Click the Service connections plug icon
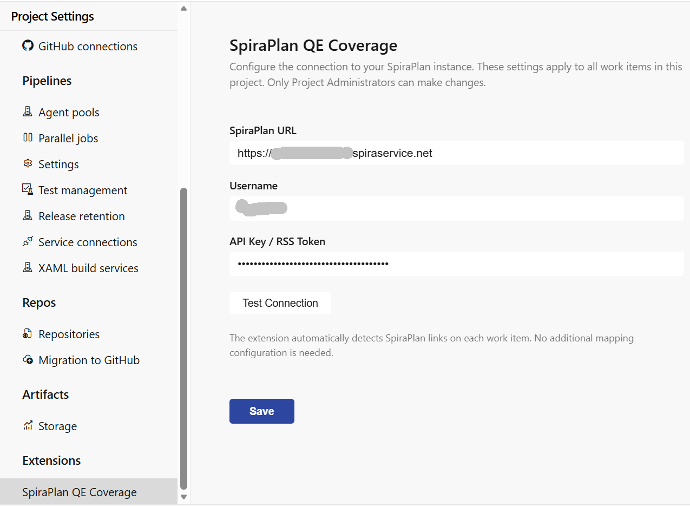Image resolution: width=690 pixels, height=507 pixels. tap(28, 241)
